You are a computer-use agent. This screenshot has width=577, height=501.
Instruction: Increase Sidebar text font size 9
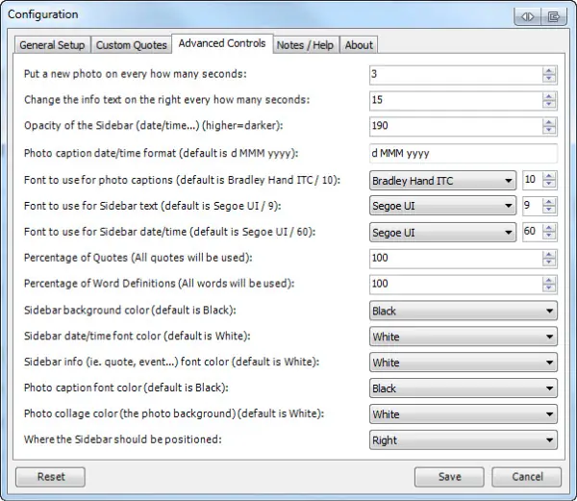[x=549, y=202]
